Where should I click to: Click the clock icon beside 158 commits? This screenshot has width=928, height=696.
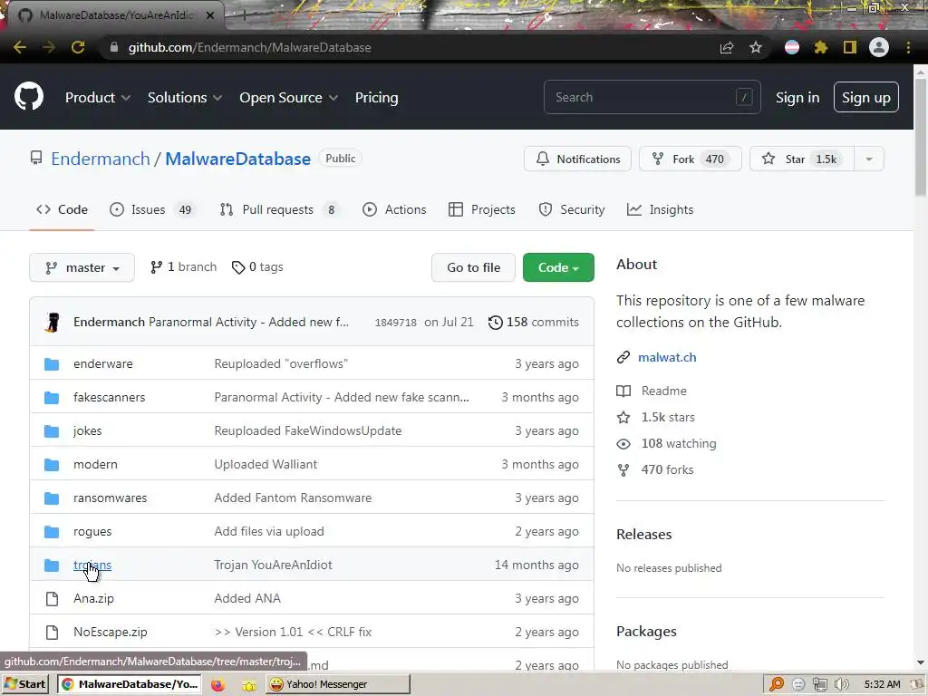496,322
